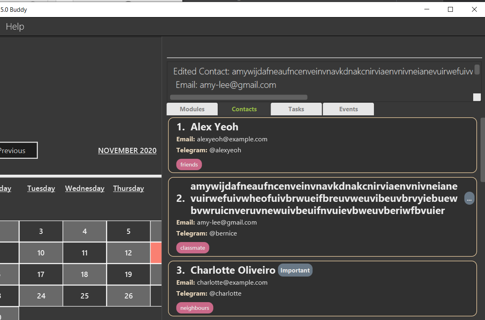This screenshot has width=485, height=320.
Task: Click email amy-lee@gmail.com in contact card 2
Action: 227,223
